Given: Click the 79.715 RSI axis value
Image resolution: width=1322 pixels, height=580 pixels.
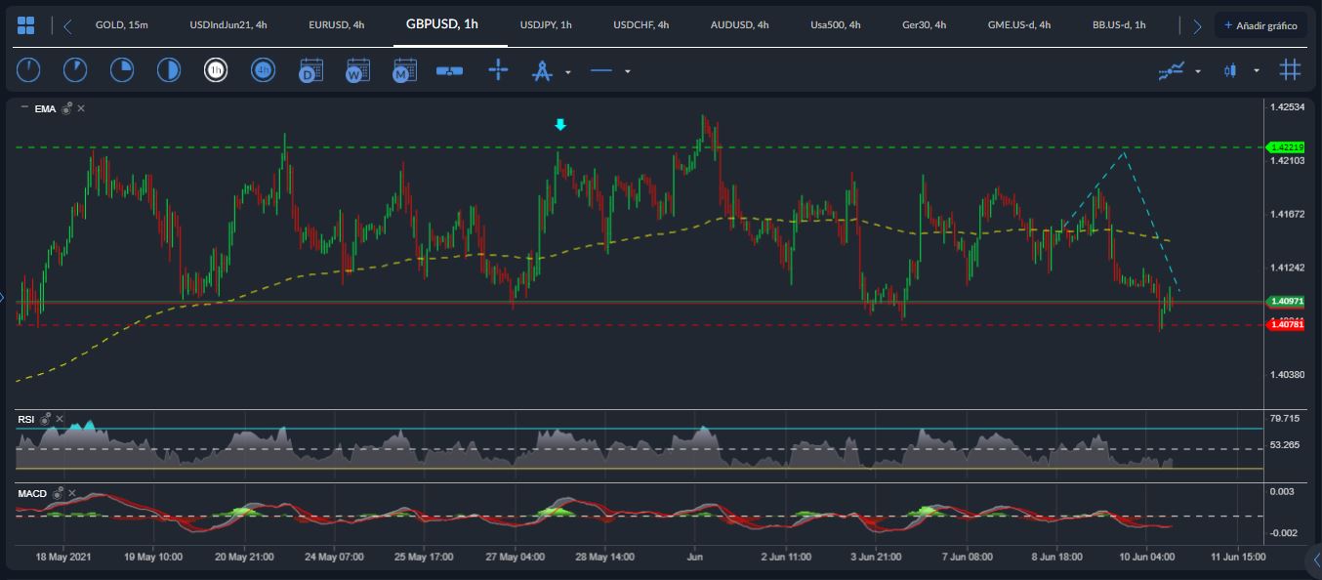Looking at the screenshot, I should click(x=1284, y=418).
